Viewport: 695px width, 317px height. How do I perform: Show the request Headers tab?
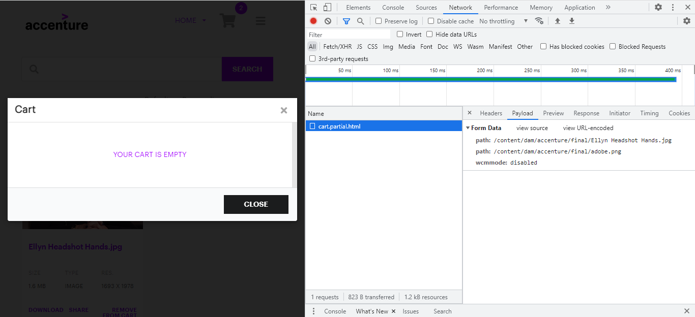tap(491, 113)
